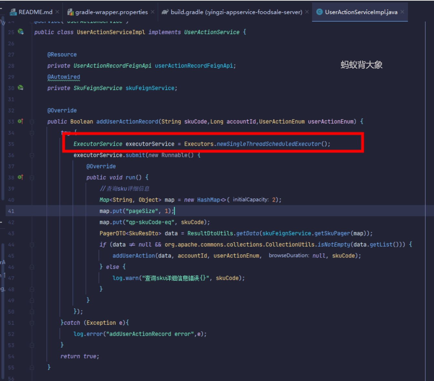Click the return true statement
This screenshot has height=381, width=434.
80,356
